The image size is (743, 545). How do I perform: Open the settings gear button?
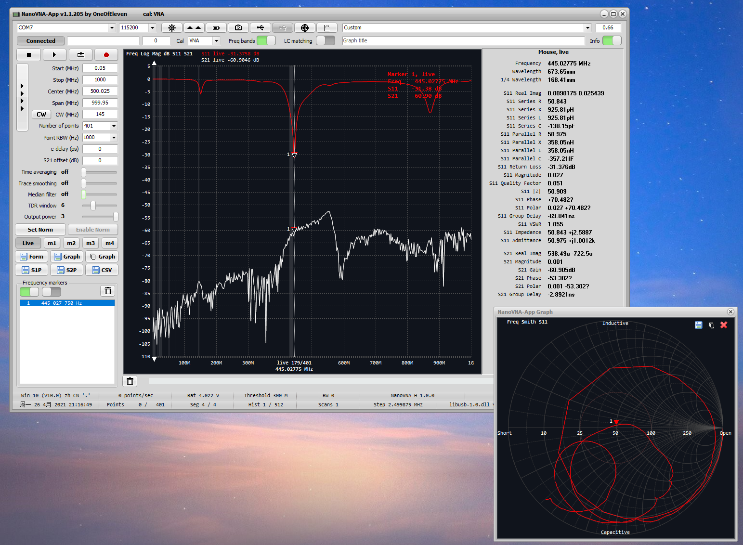(171, 27)
